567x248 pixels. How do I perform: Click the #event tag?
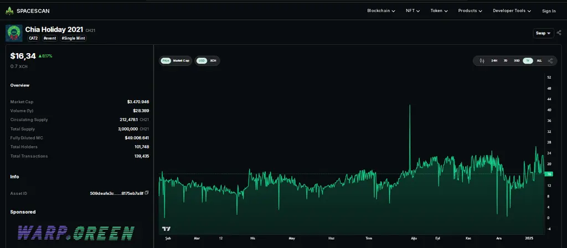tap(50, 38)
